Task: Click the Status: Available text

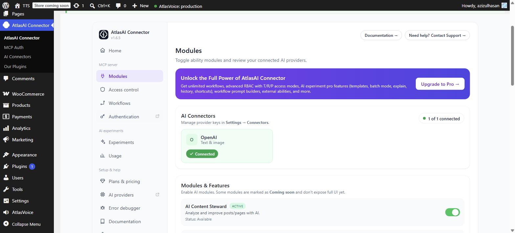Action: 198,219
